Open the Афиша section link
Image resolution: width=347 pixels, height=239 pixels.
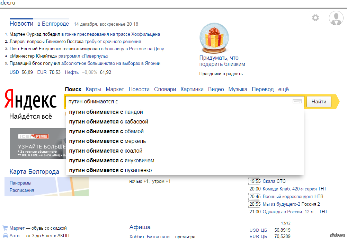[140, 227]
